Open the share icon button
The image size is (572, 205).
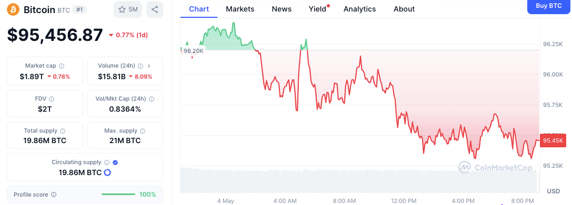coord(155,9)
